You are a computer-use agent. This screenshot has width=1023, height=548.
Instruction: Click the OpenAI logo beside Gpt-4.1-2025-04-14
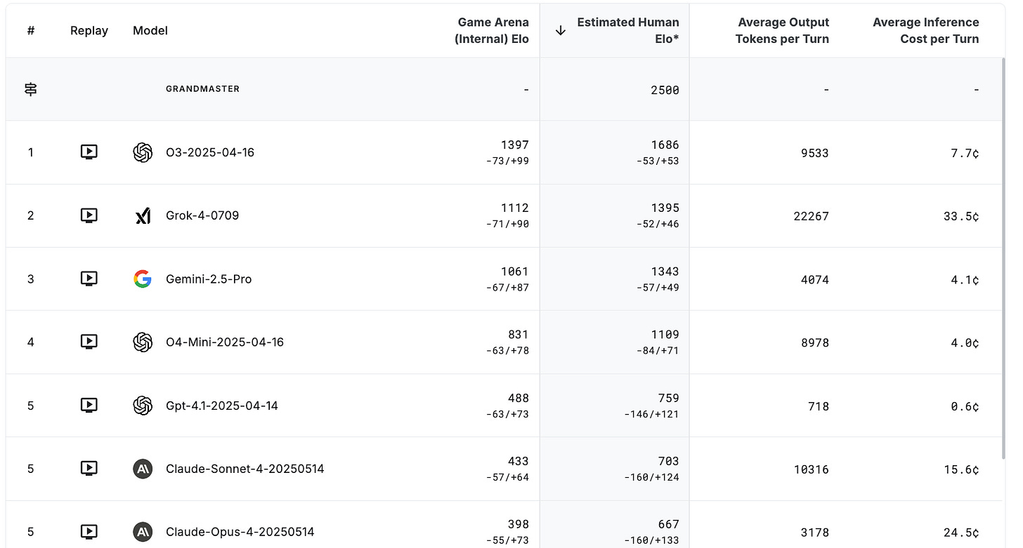[143, 405]
